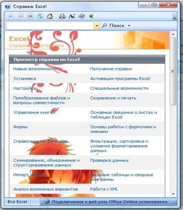Open Фильтрация, сортировка и условное форматирование
Screen dimensions: 183x210
119,146
